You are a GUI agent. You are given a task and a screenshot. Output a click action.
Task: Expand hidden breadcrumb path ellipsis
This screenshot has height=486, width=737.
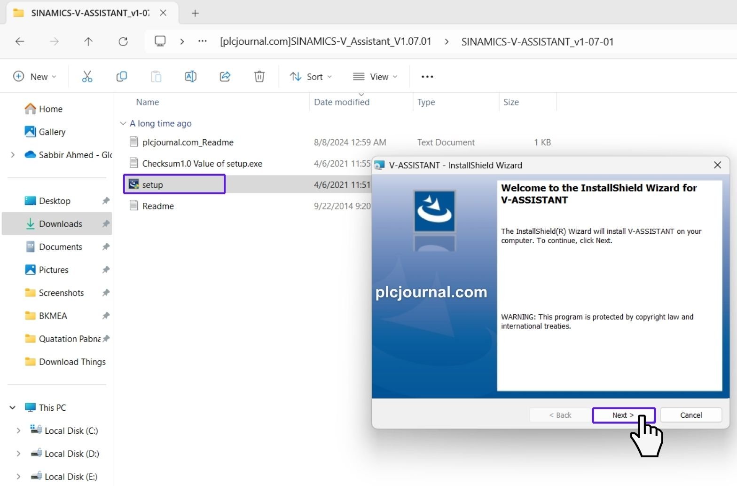pos(203,41)
